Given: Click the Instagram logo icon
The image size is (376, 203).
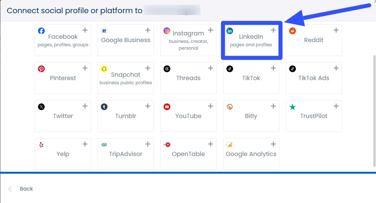Looking at the screenshot, I should 167,31.
